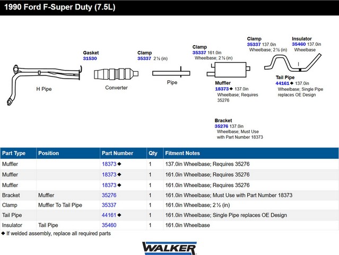Click the Fitment Notes column header
The image size is (339, 255).
pos(251,153)
